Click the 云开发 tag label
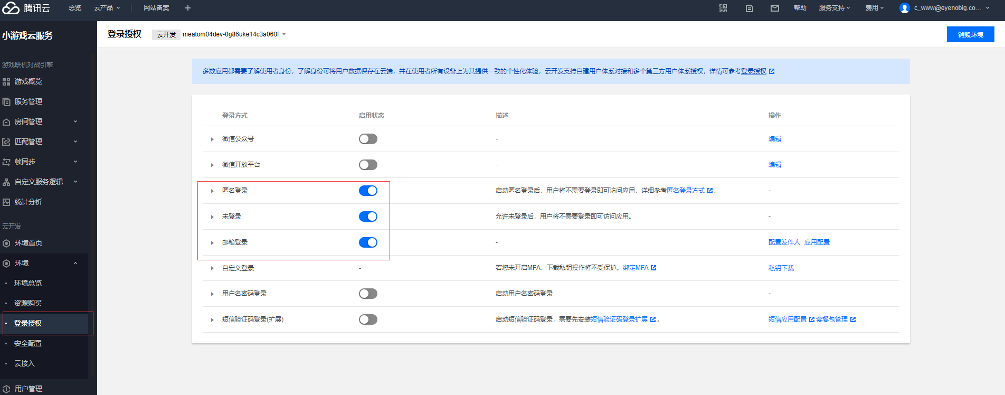This screenshot has height=395, width=1005. 166,34
